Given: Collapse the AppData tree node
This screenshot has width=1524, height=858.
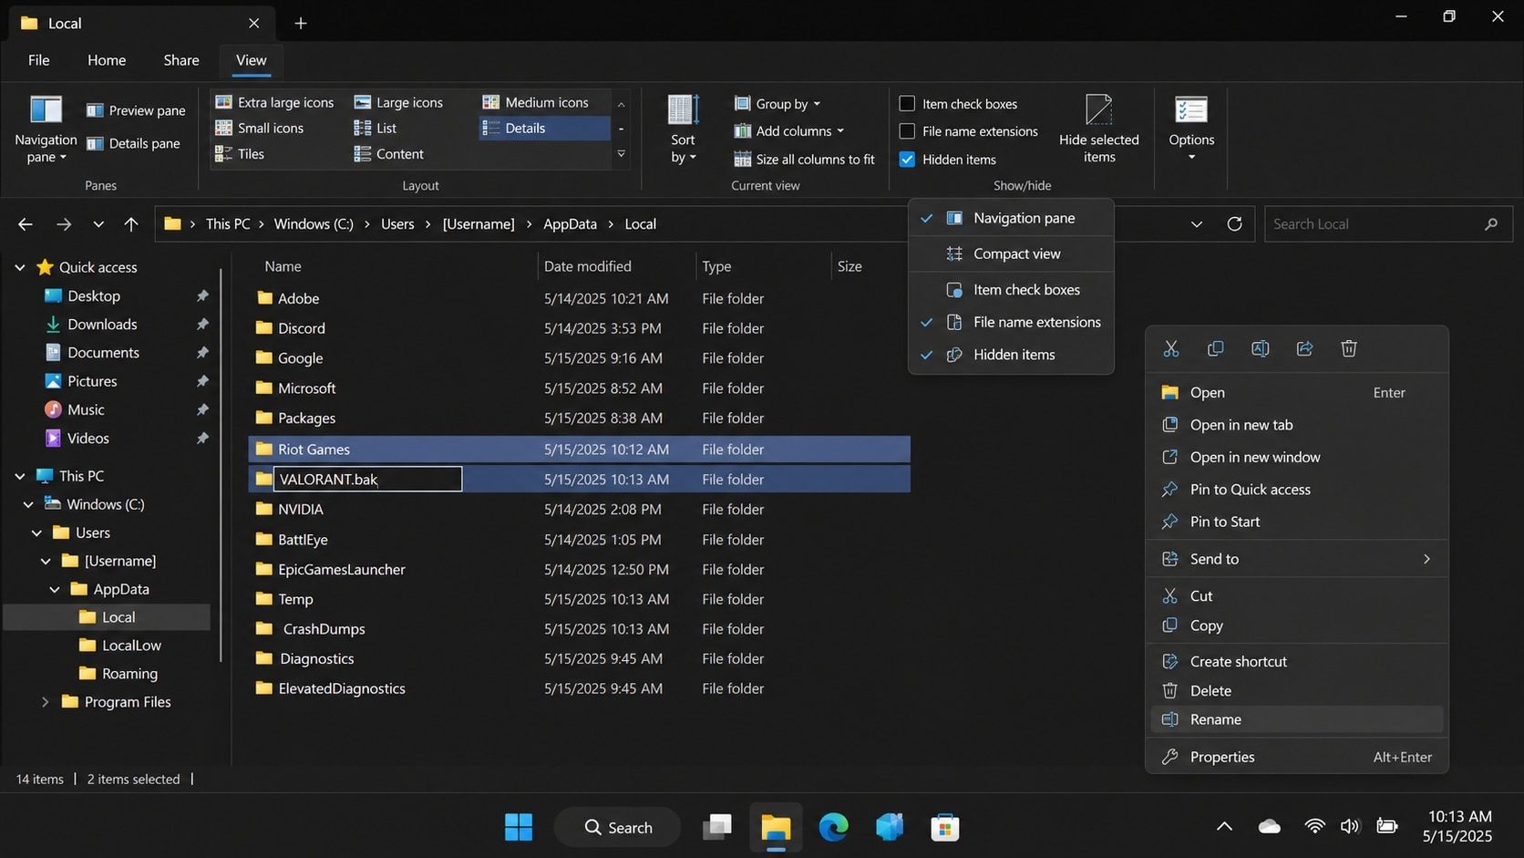Looking at the screenshot, I should [55, 589].
